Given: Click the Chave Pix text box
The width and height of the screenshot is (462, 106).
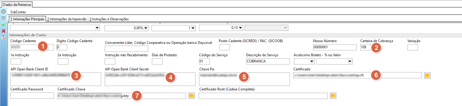Looking at the screenshot, I should coord(244,79).
